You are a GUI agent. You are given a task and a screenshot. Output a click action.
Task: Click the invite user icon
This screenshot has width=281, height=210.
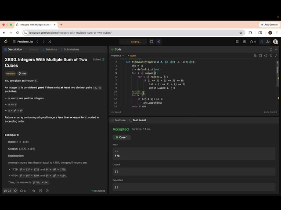268,42
